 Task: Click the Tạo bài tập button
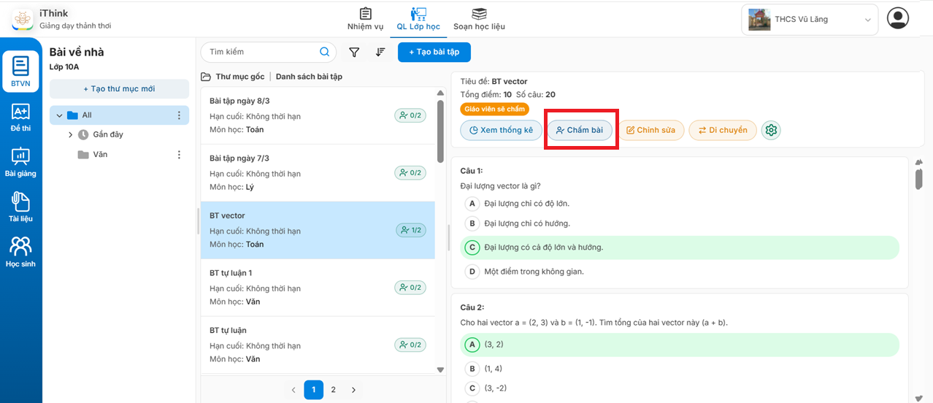point(434,52)
